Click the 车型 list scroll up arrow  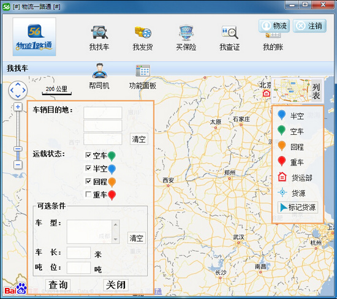pos(116,225)
